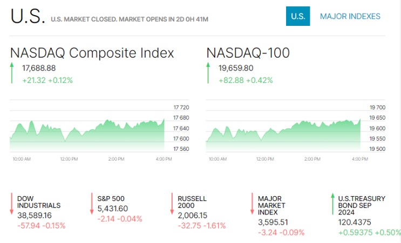Click the green up arrow beside NASDAQ-100

pos(208,73)
